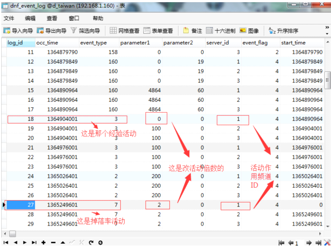Toggle 十六进制 hex view
The image size is (331, 249).
(220, 31)
